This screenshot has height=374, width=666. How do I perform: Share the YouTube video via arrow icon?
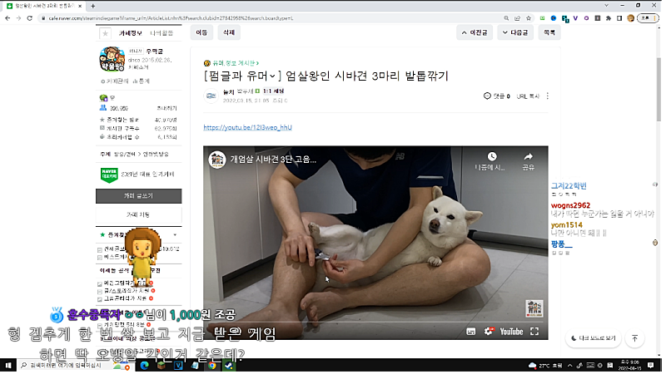[529, 156]
